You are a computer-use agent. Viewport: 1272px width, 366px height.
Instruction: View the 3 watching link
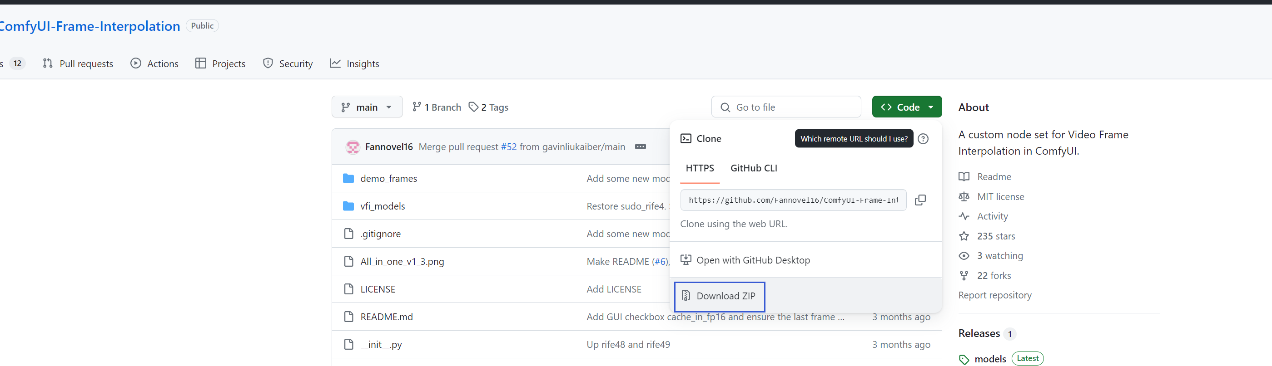[x=1000, y=255]
